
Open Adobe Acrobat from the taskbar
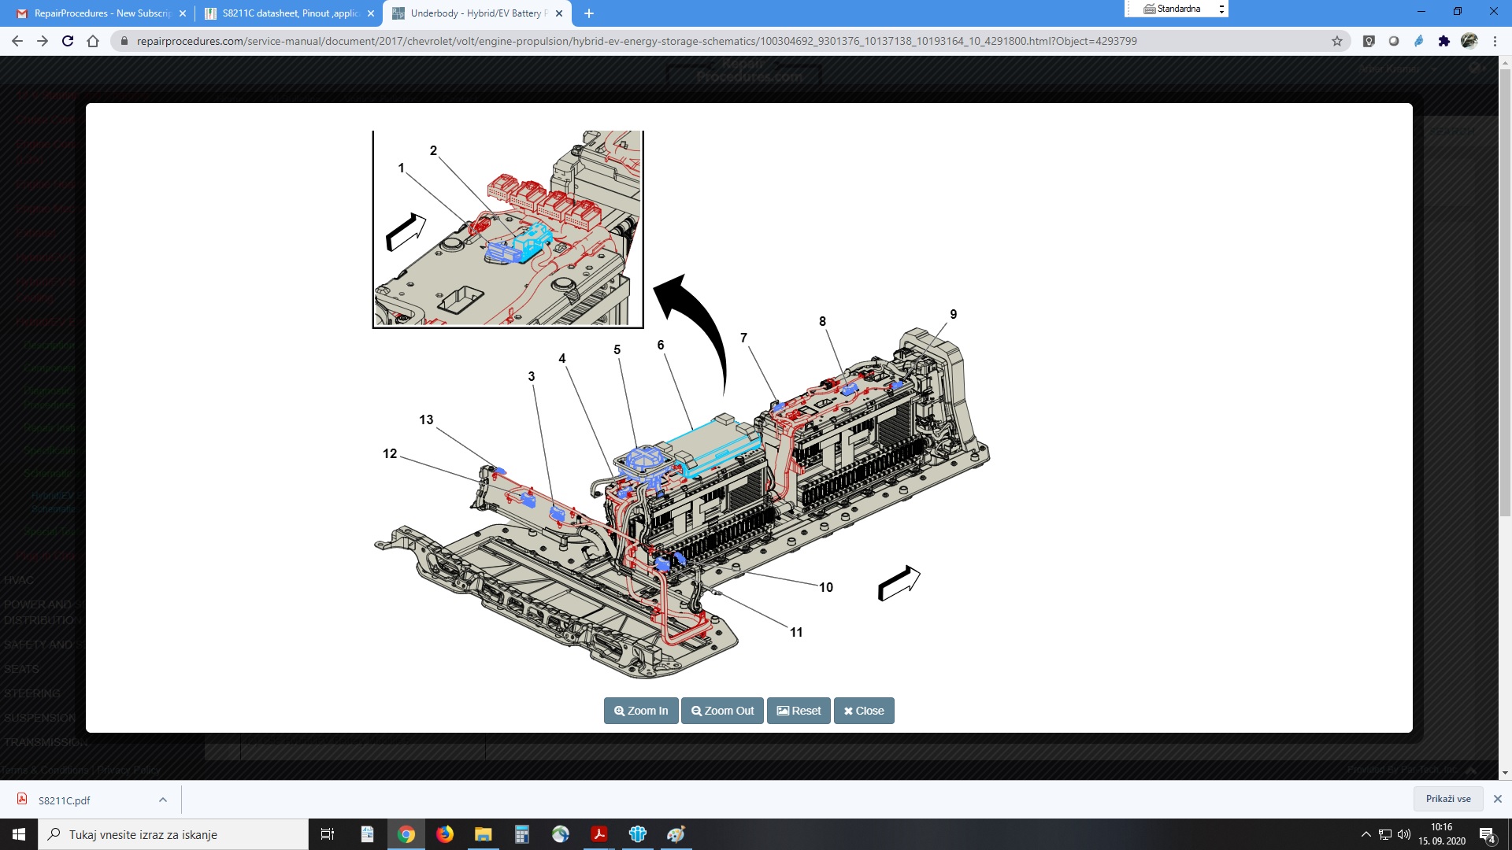pos(598,834)
